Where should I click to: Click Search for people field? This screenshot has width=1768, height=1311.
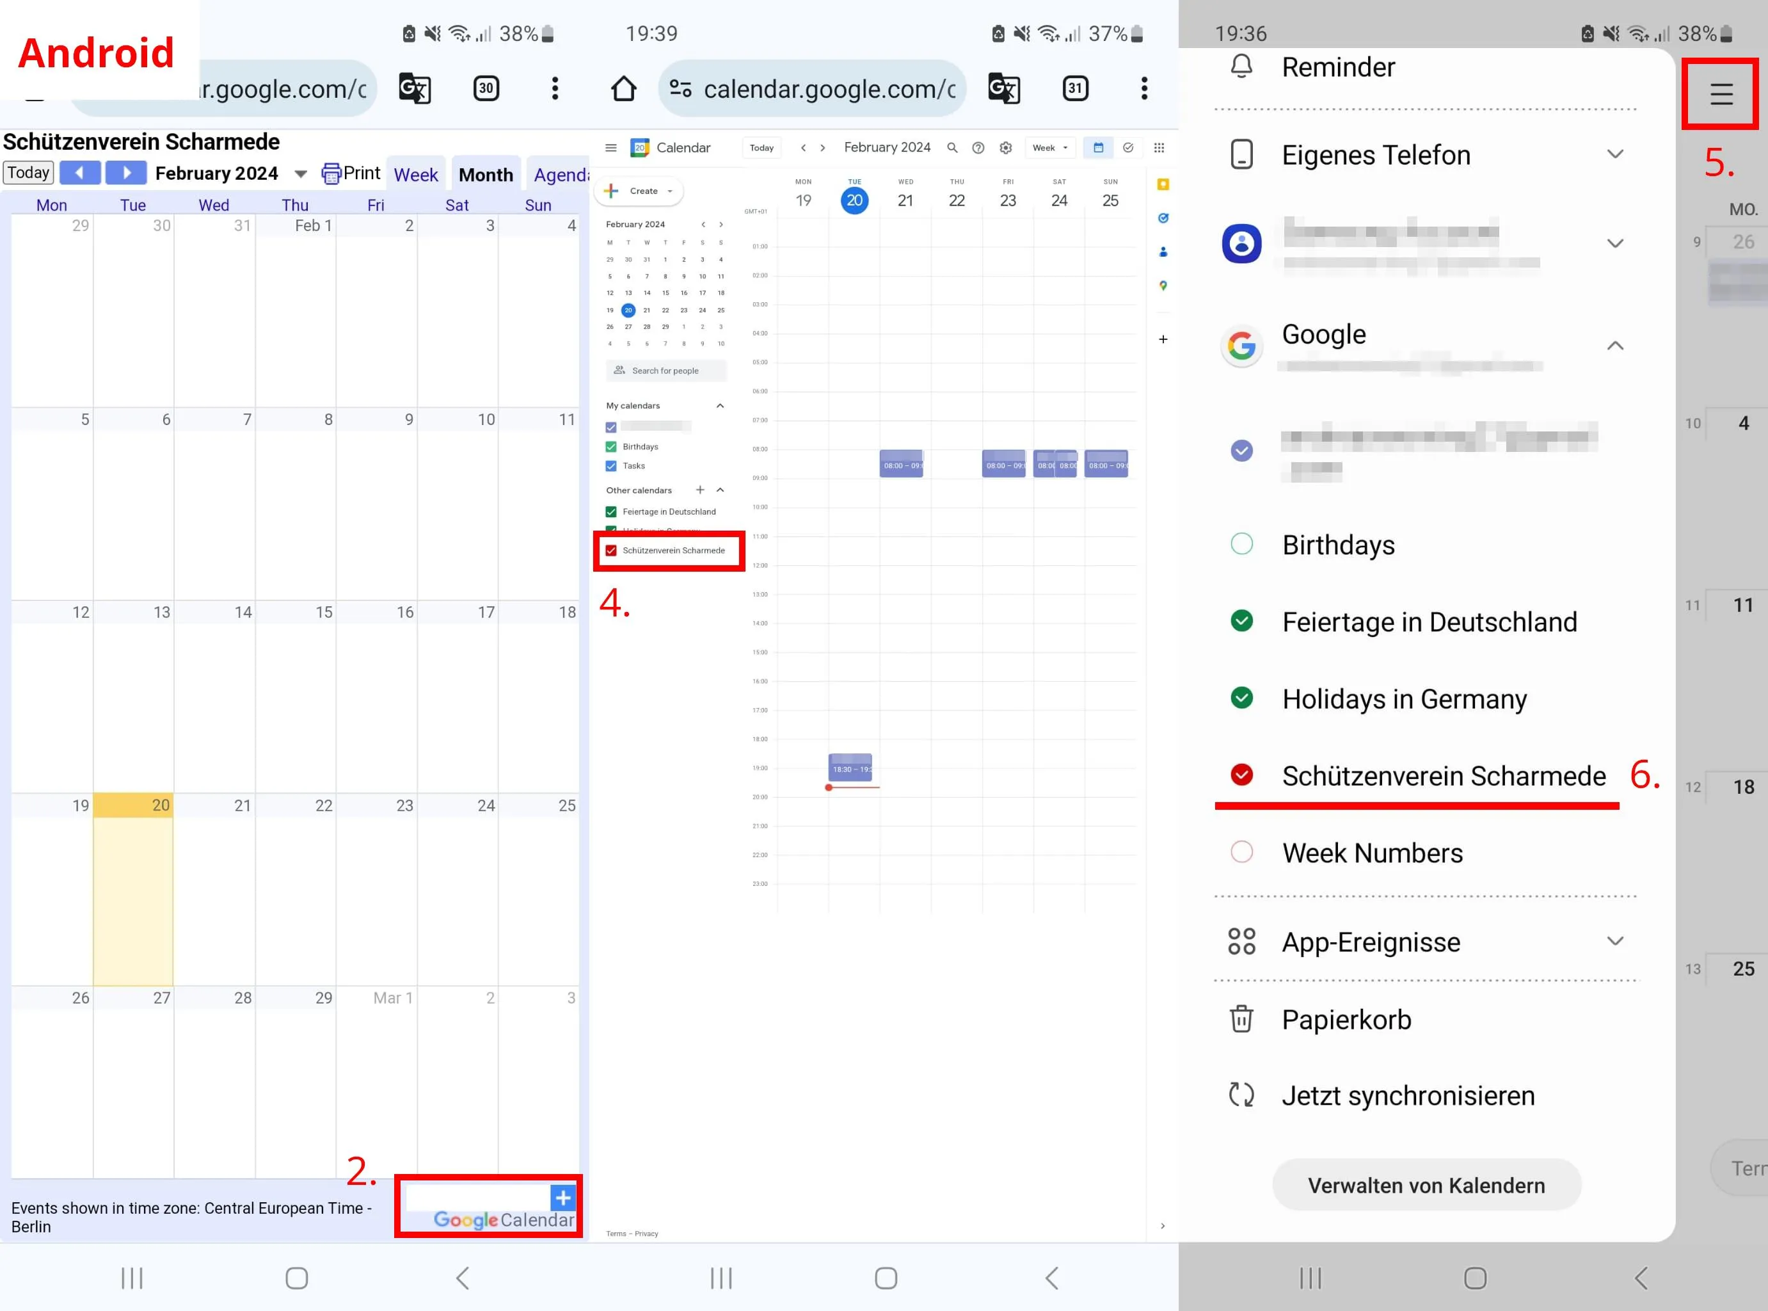(x=666, y=371)
